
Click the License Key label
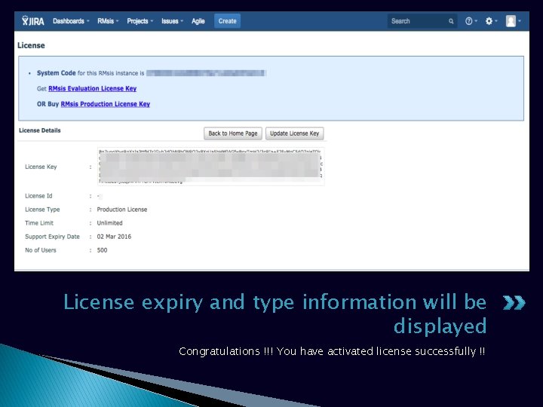(x=41, y=167)
